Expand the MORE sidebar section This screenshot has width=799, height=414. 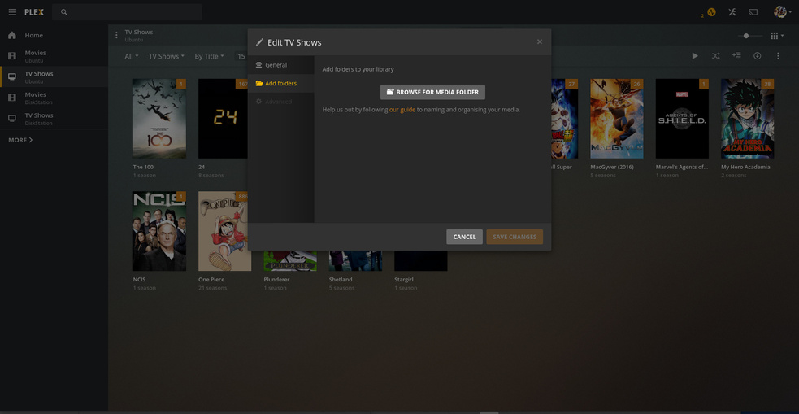(x=20, y=140)
